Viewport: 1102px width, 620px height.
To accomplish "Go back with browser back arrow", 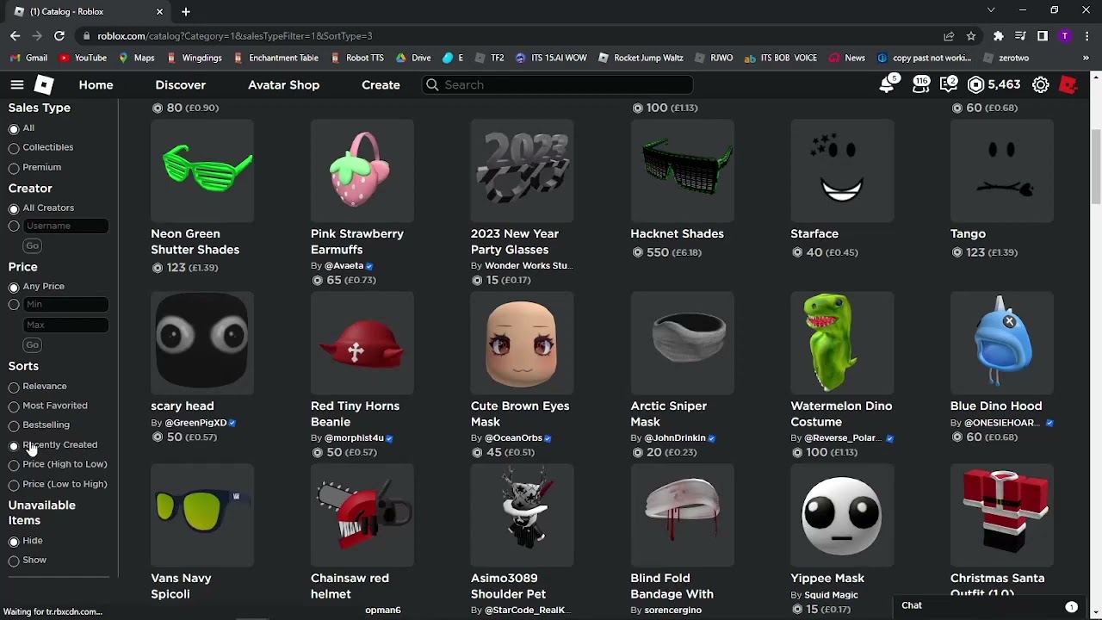I will 15,36.
